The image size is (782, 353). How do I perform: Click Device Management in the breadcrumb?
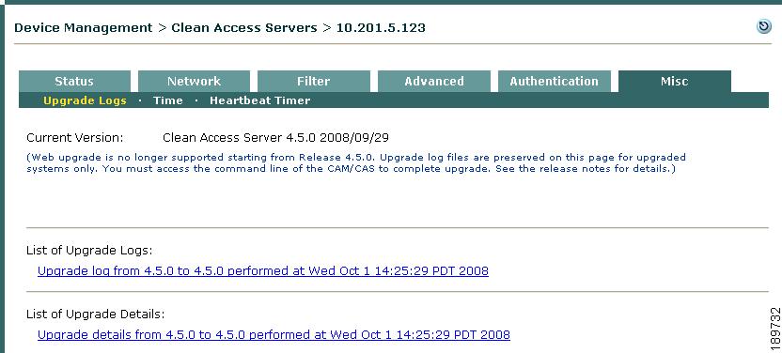pyautogui.click(x=84, y=28)
